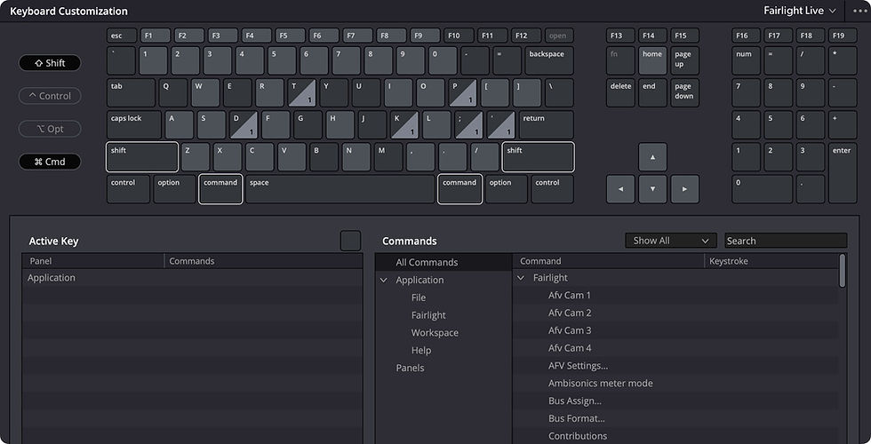The image size is (871, 444).
Task: Select the Afv Cam 2 command
Action: (570, 313)
